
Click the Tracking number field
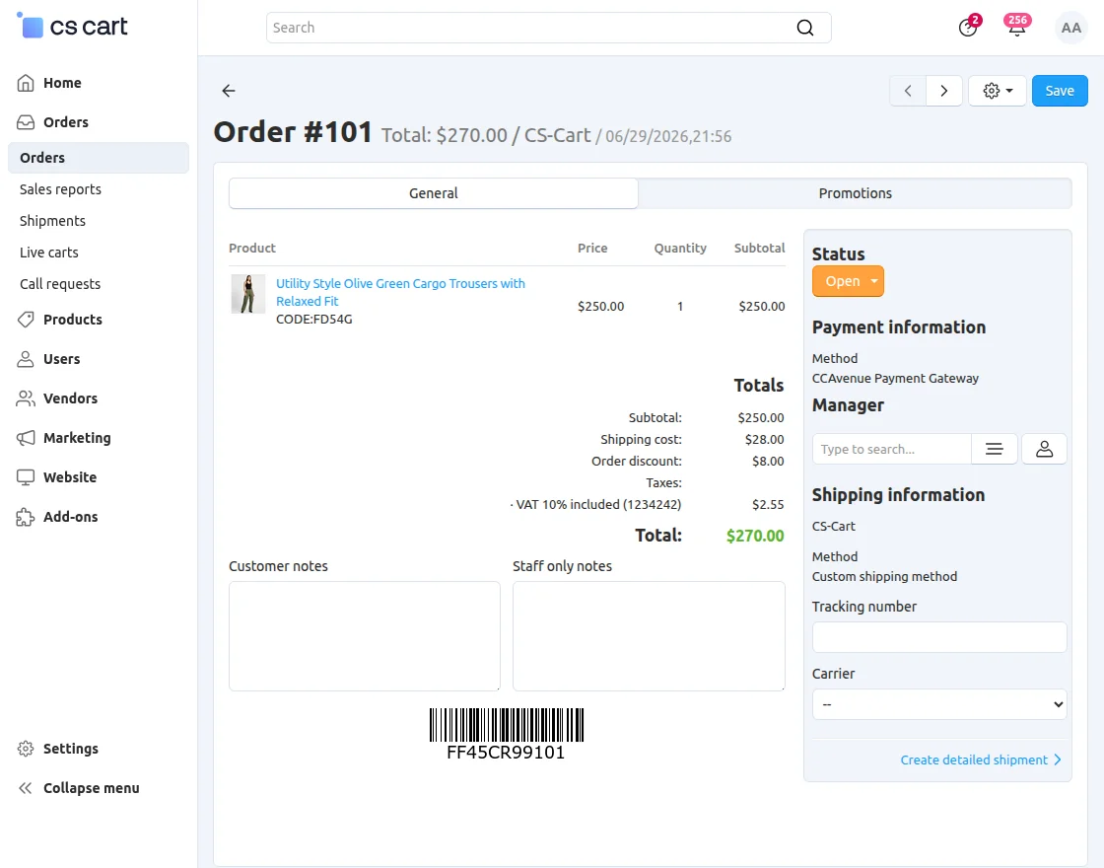tap(939, 637)
